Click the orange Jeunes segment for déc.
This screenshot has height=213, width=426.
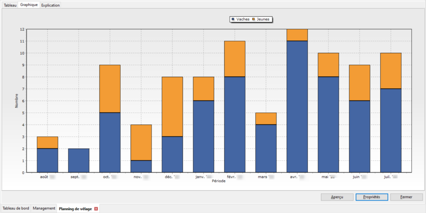pyautogui.click(x=172, y=106)
